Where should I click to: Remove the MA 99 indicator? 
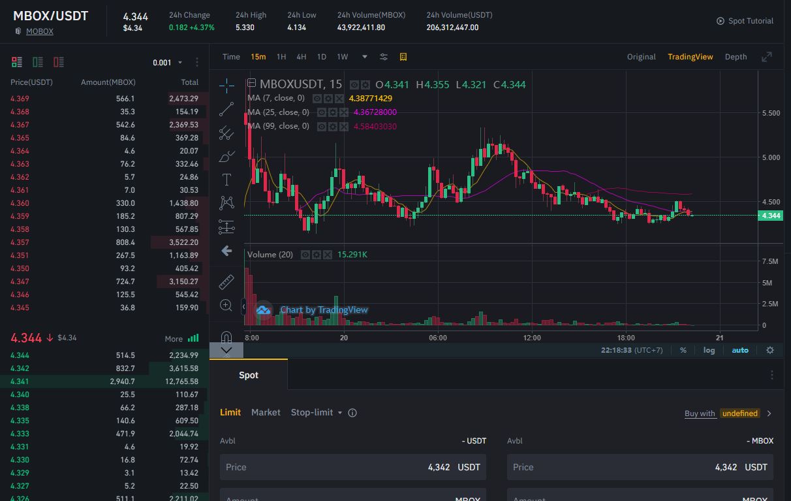[344, 127]
